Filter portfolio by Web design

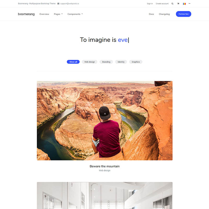click(90, 62)
